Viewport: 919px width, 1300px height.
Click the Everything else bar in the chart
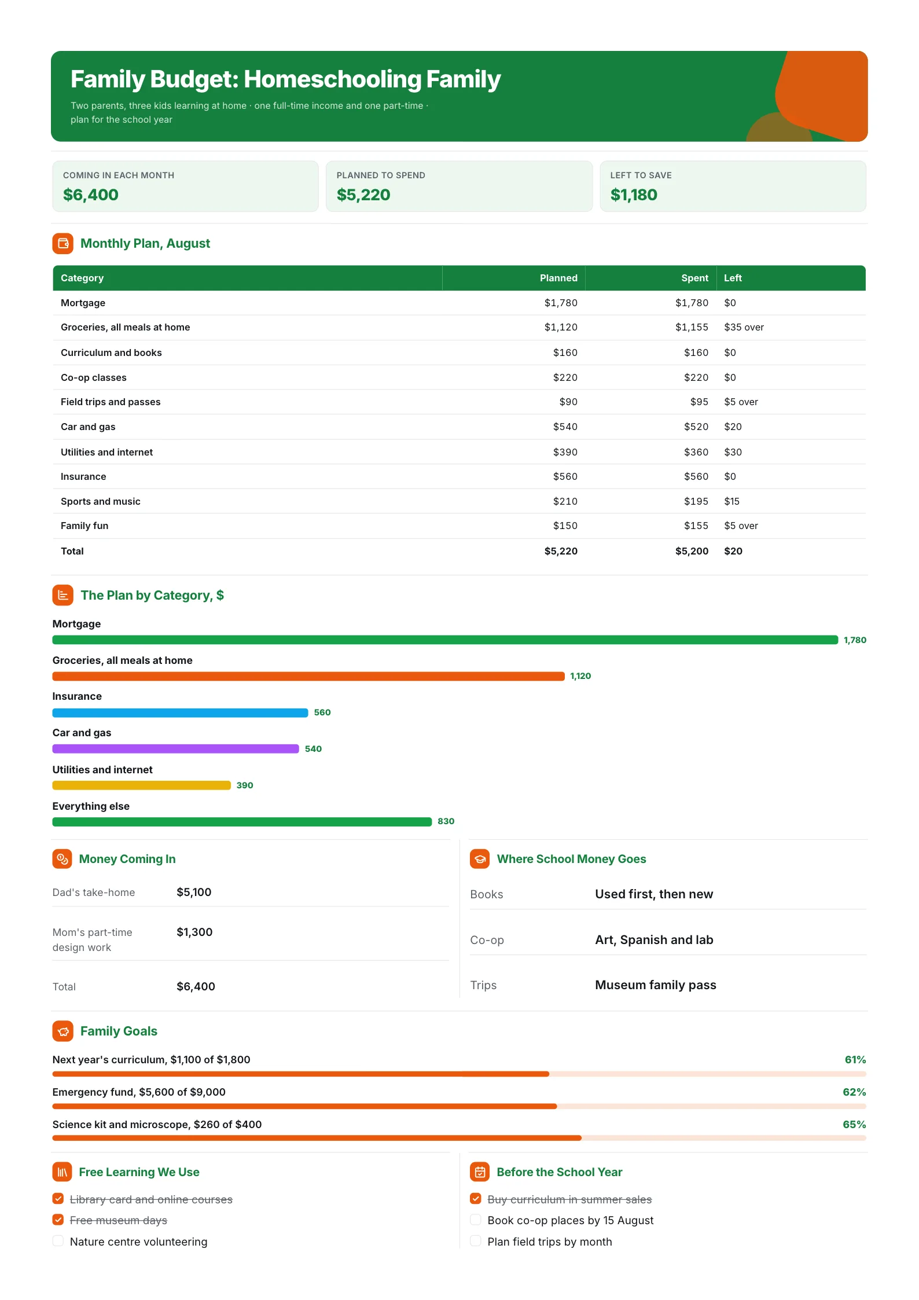(x=242, y=822)
